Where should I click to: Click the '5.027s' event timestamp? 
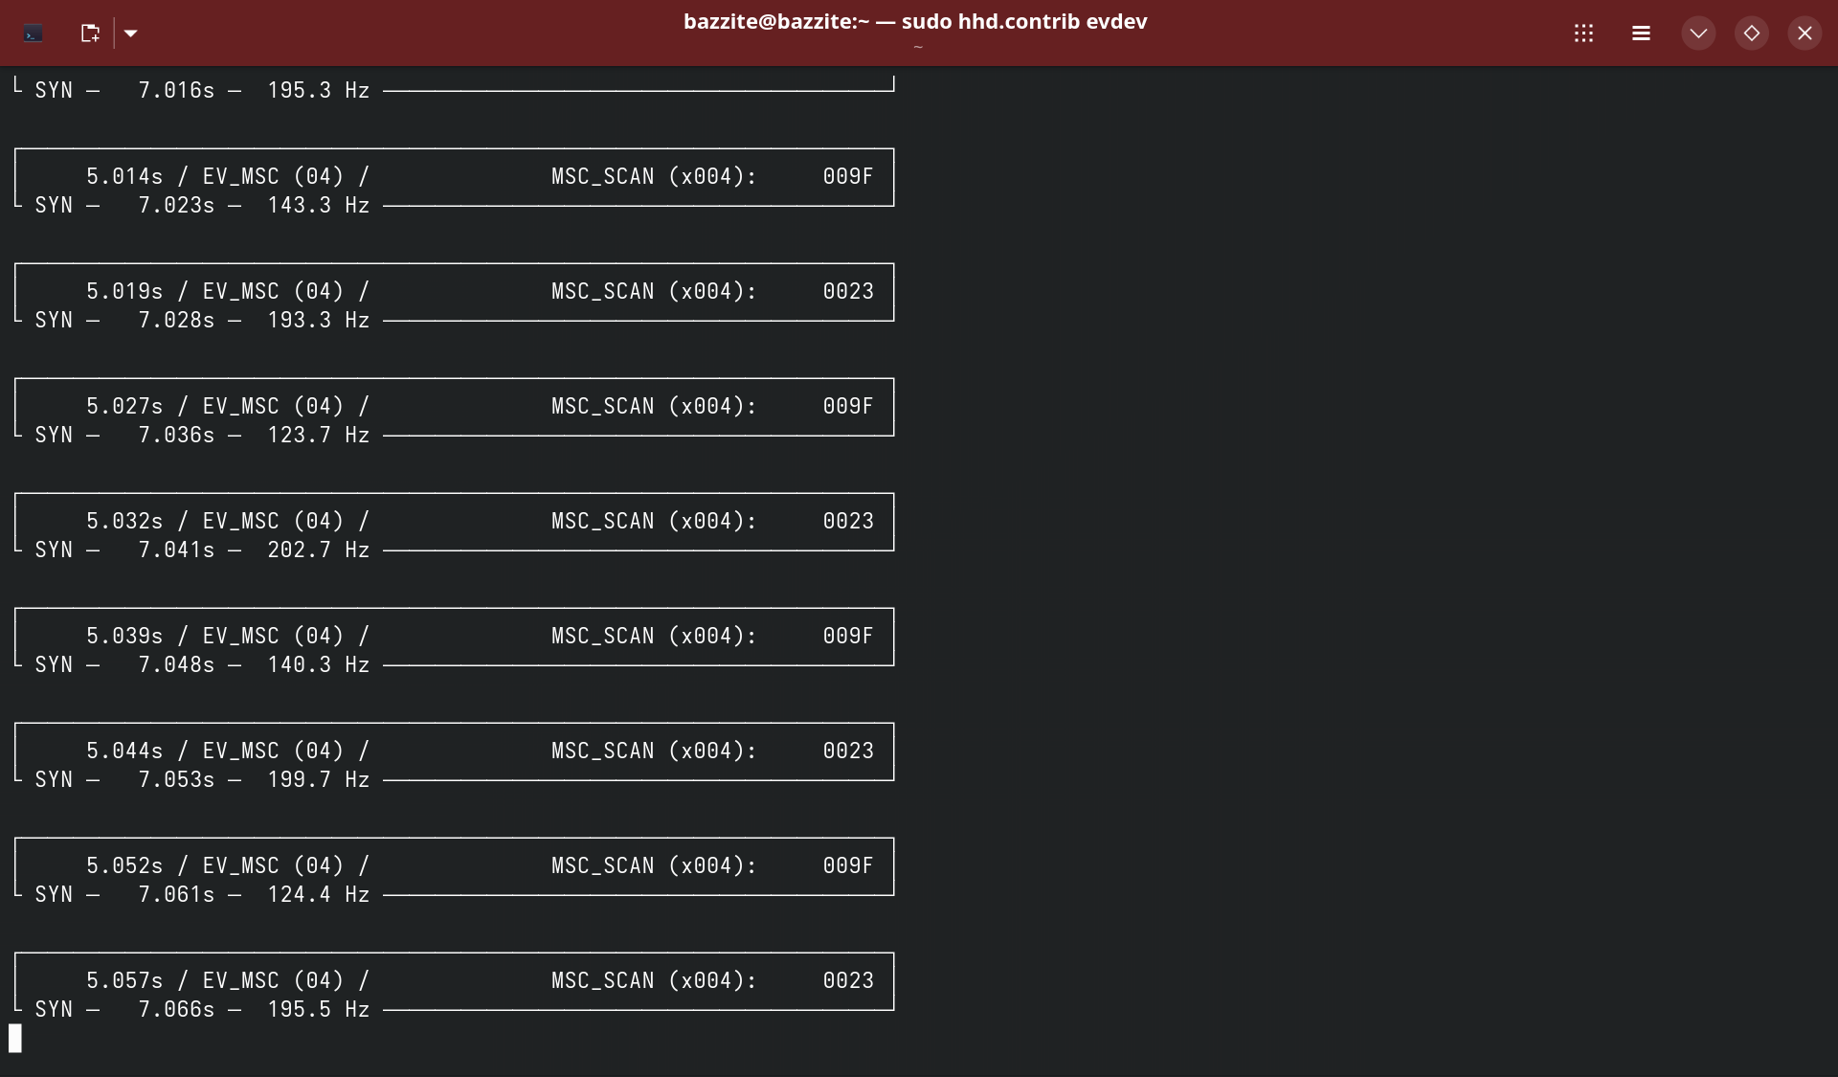click(124, 406)
